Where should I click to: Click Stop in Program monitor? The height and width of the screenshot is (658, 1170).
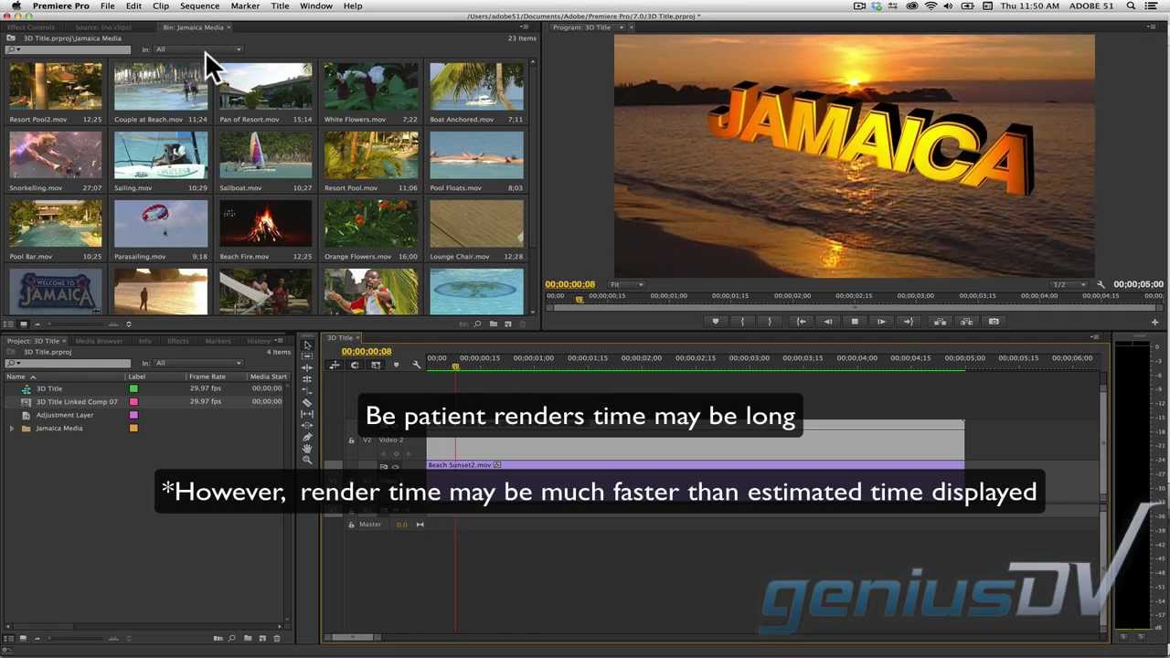click(x=855, y=322)
